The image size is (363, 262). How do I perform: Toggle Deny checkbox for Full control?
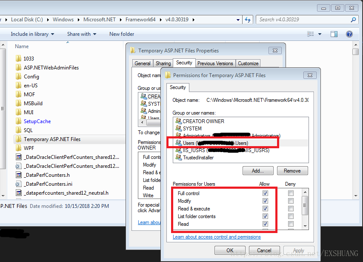[x=291, y=193]
